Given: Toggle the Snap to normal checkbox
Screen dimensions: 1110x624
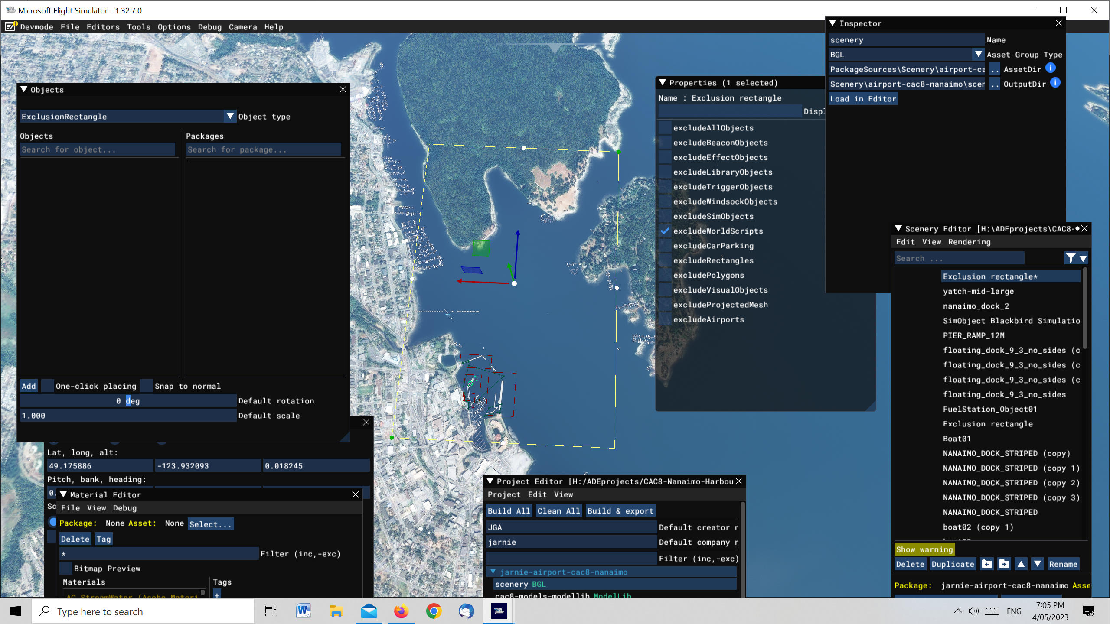Looking at the screenshot, I should point(147,386).
